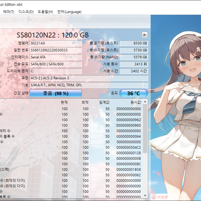Click the scroll up arrow of SMART list

click(145, 102)
